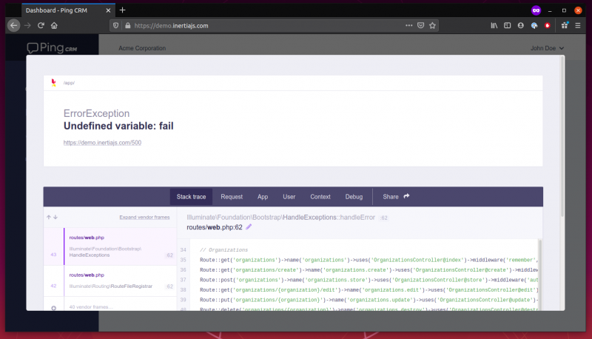Open the browser home page
This screenshot has width=592, height=339.
[x=54, y=26]
